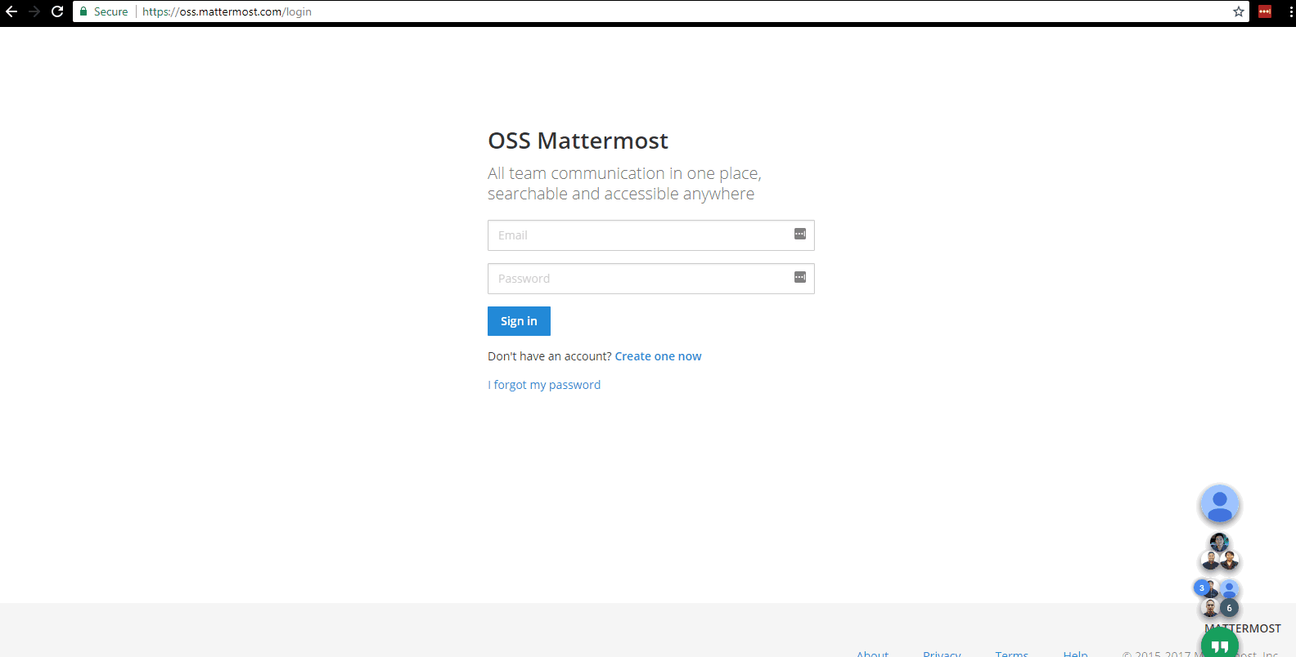Click the tagline "All team communication" text

624,183
